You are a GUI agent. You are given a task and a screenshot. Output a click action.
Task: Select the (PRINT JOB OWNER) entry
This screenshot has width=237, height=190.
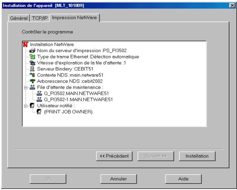click(68, 112)
